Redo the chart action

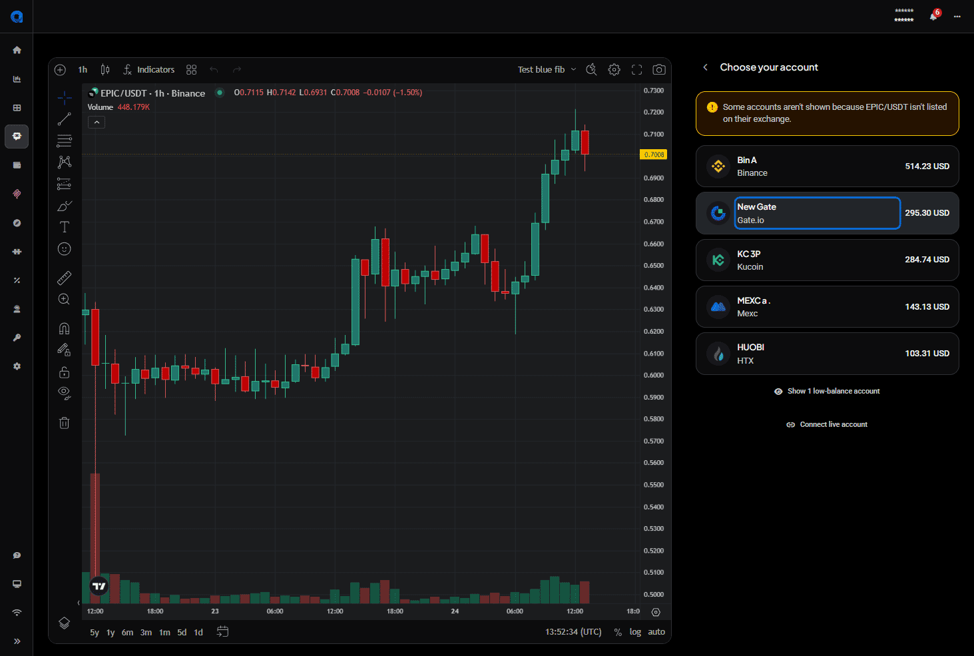[x=237, y=69]
